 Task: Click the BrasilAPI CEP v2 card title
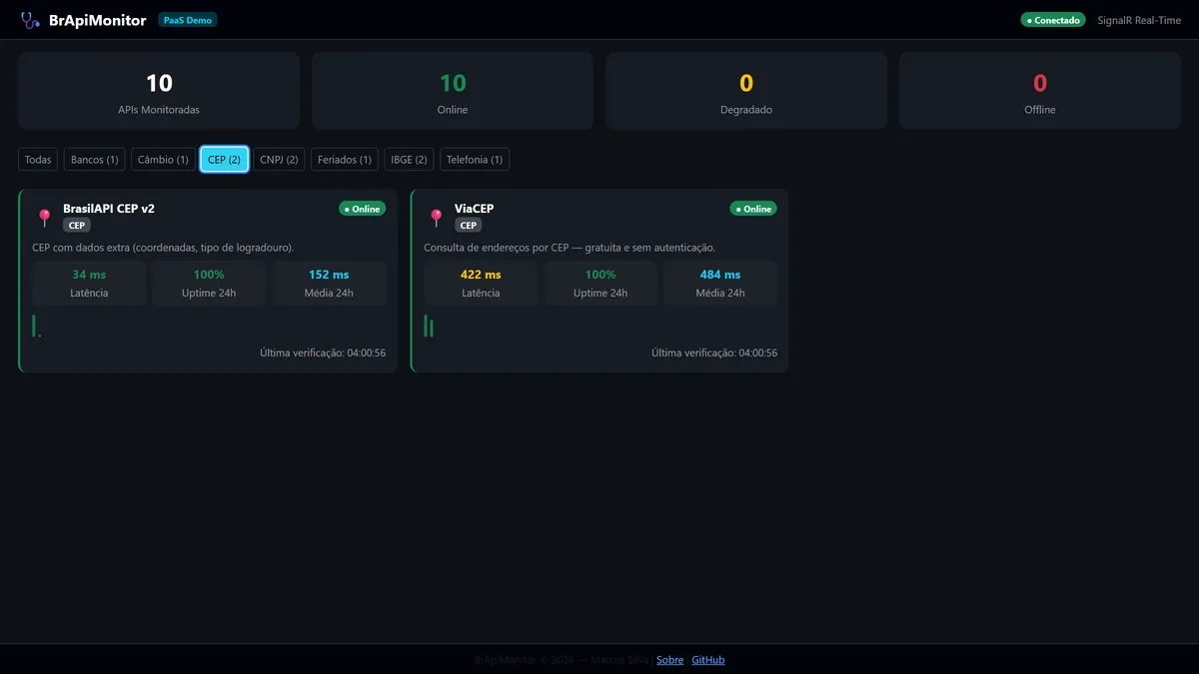coord(109,209)
